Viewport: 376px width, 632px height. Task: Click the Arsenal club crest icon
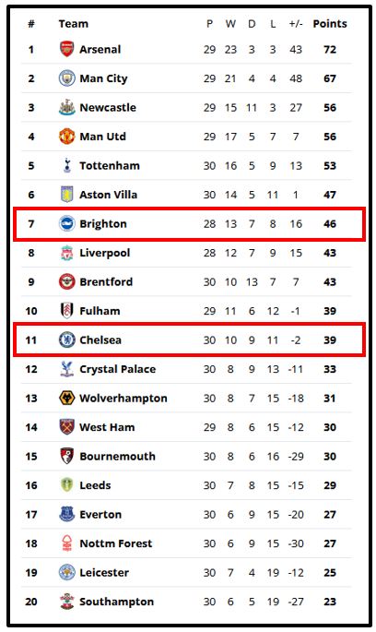coord(67,49)
